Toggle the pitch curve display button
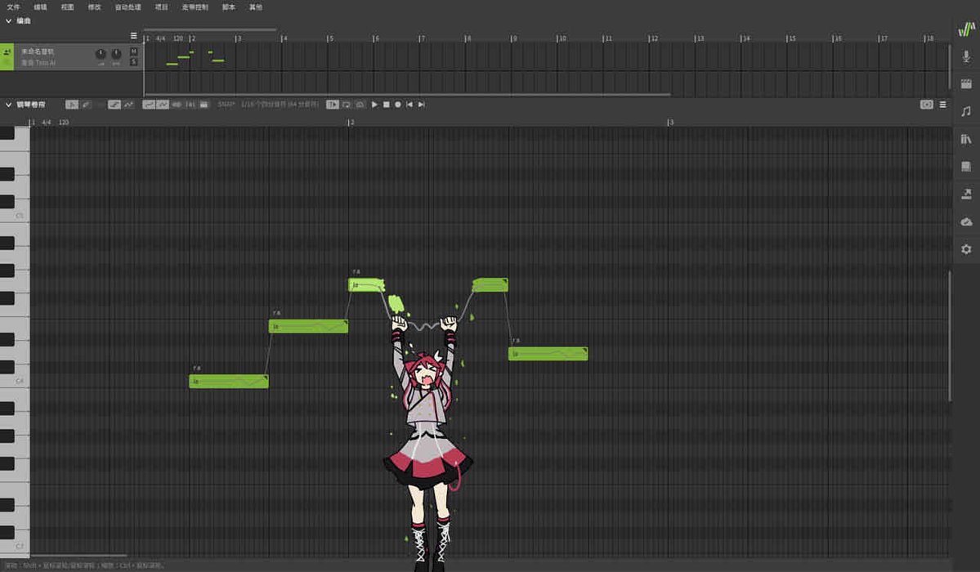 pos(149,105)
